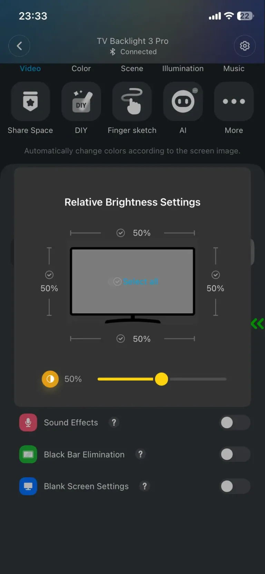Open the Scene tab
The height and width of the screenshot is (574, 265).
point(132,68)
